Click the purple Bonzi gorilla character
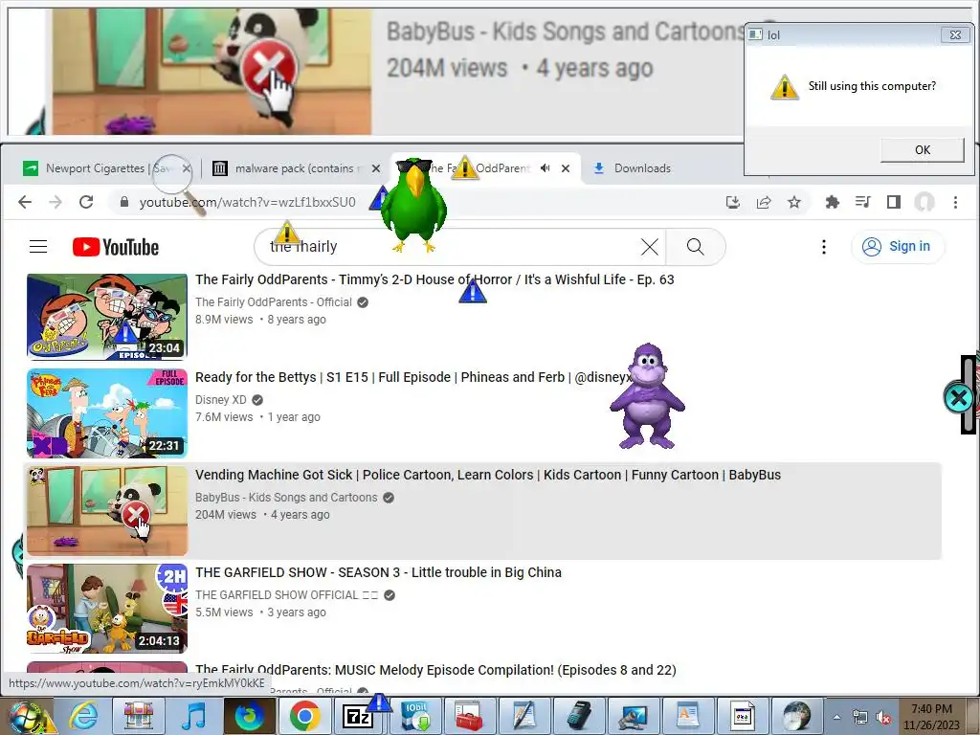 coord(648,395)
